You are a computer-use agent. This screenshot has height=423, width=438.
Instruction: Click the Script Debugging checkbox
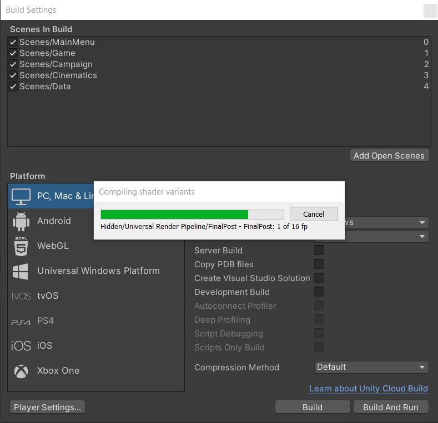point(319,333)
